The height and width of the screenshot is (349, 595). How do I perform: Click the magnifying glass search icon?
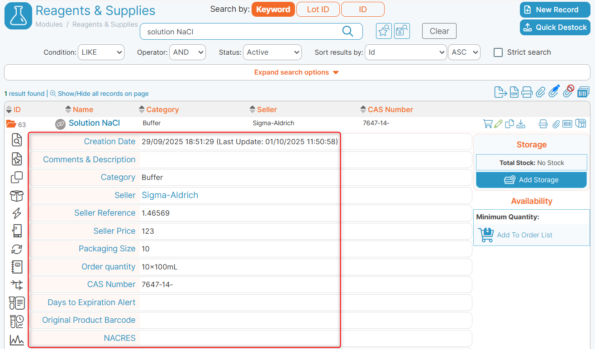point(347,31)
